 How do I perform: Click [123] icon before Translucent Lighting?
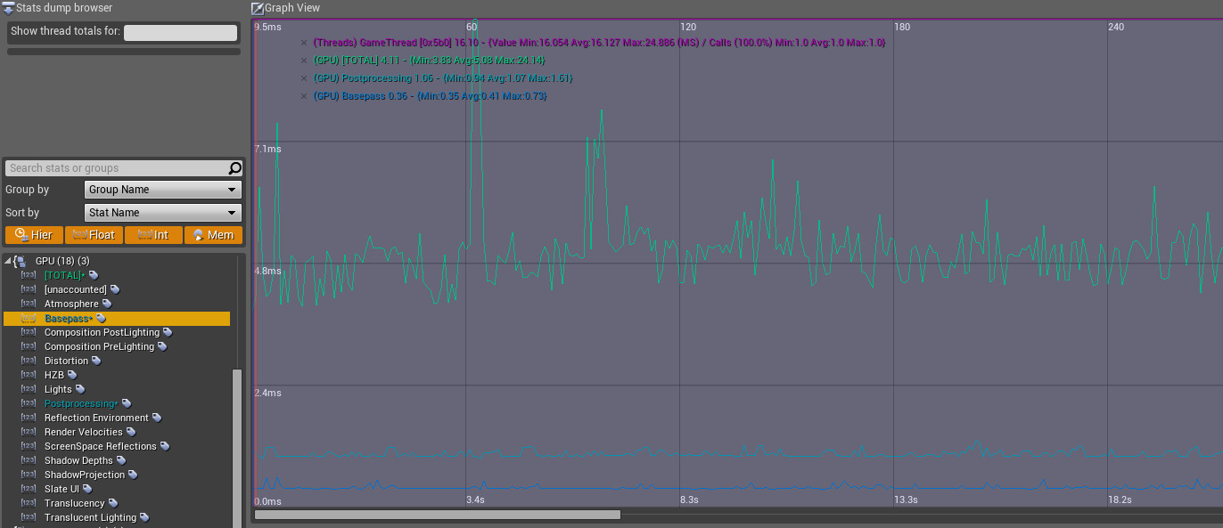point(29,517)
